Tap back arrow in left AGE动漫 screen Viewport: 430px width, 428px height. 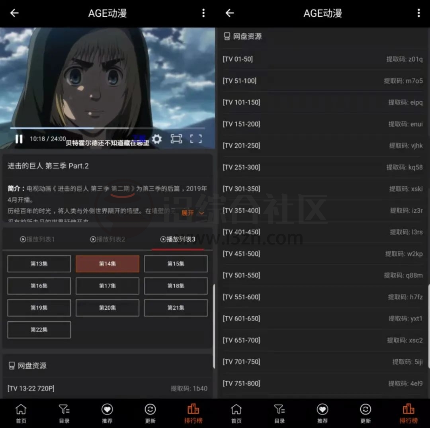(x=14, y=13)
